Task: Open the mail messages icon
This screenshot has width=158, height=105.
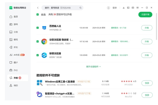Action: coord(133,8)
